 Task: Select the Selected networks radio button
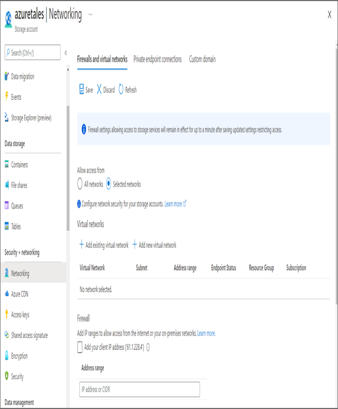click(108, 184)
